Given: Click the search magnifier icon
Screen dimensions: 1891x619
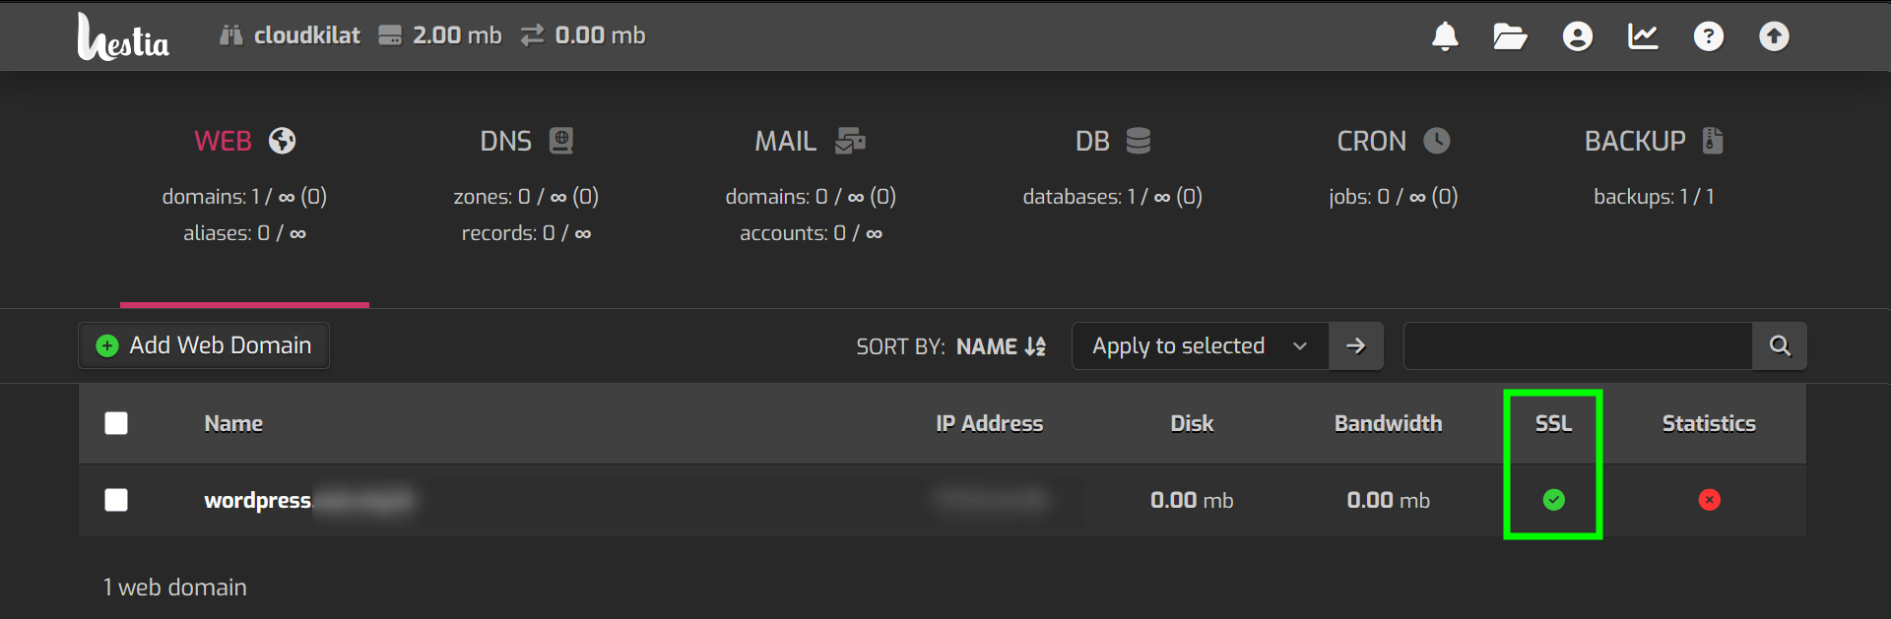Looking at the screenshot, I should 1780,345.
